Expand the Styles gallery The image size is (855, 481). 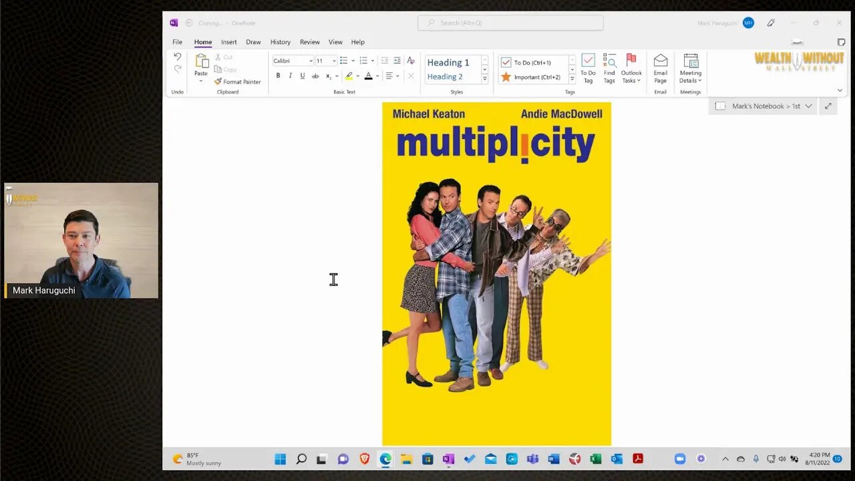(x=484, y=79)
